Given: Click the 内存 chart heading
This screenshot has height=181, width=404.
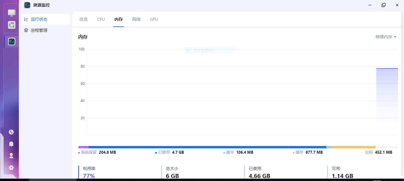Looking at the screenshot, I should click(83, 37).
